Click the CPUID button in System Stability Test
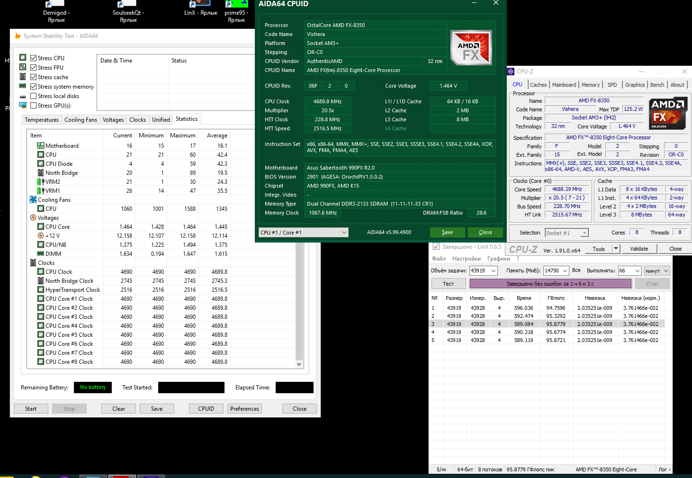 point(206,409)
